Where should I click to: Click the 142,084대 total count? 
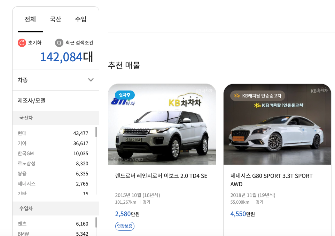click(x=67, y=57)
